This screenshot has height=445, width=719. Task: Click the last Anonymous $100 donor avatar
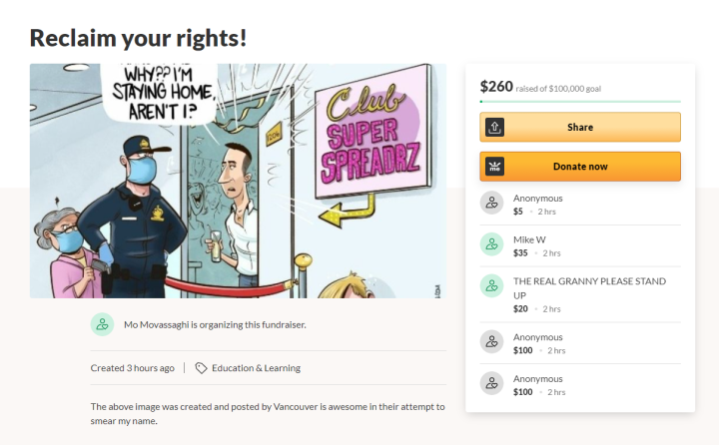click(x=491, y=384)
